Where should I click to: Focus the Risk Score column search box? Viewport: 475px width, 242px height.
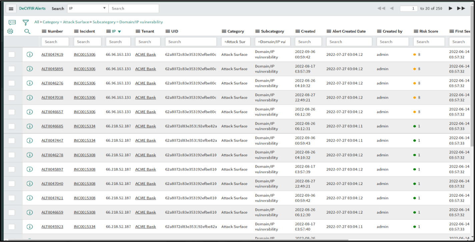[429, 42]
